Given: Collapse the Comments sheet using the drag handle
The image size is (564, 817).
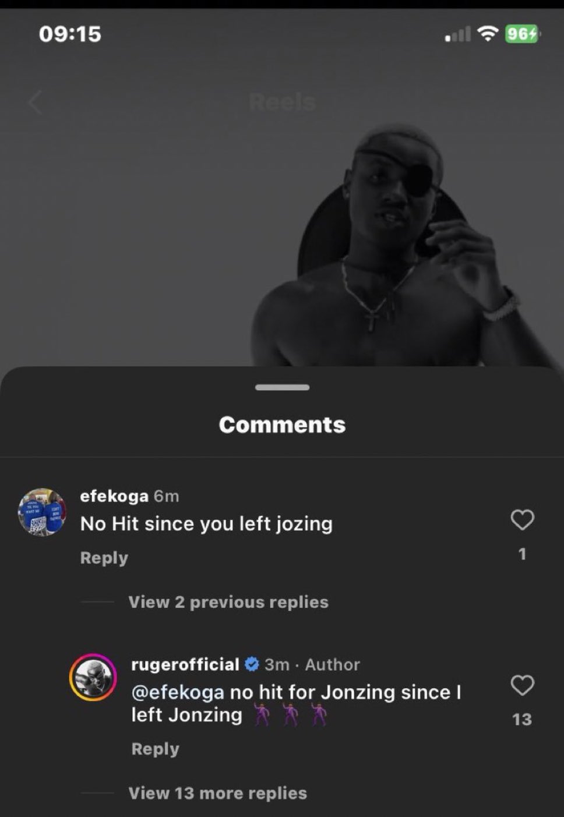Looking at the screenshot, I should click(282, 386).
